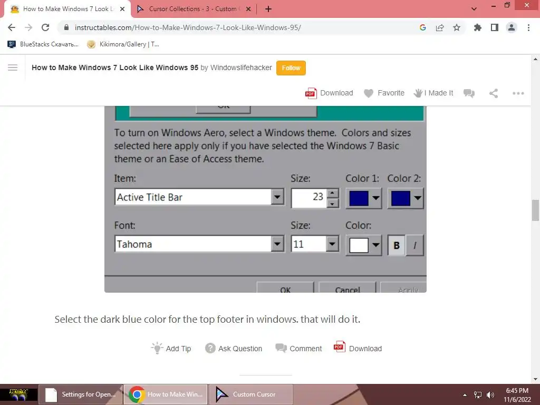Reload the instructables page

45,27
